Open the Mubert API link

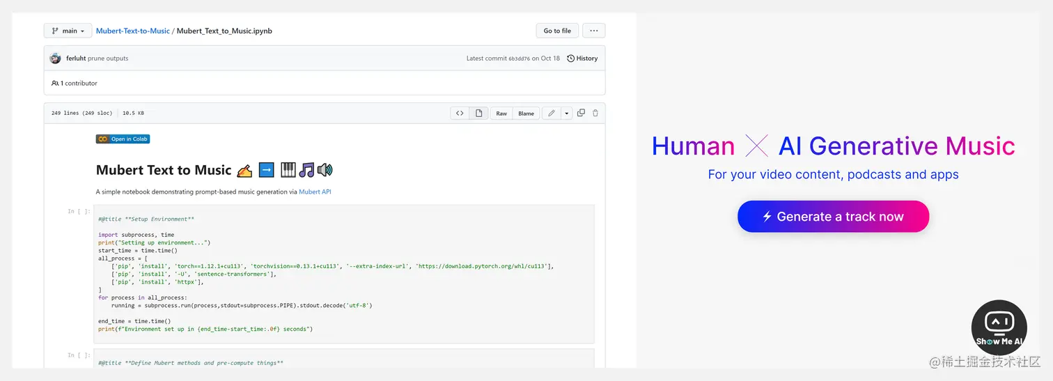(x=315, y=191)
